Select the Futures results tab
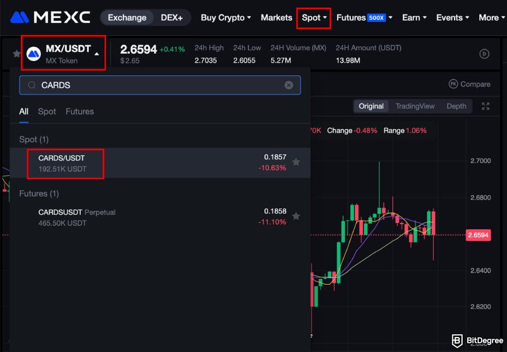This screenshot has height=352, width=507. (x=80, y=112)
